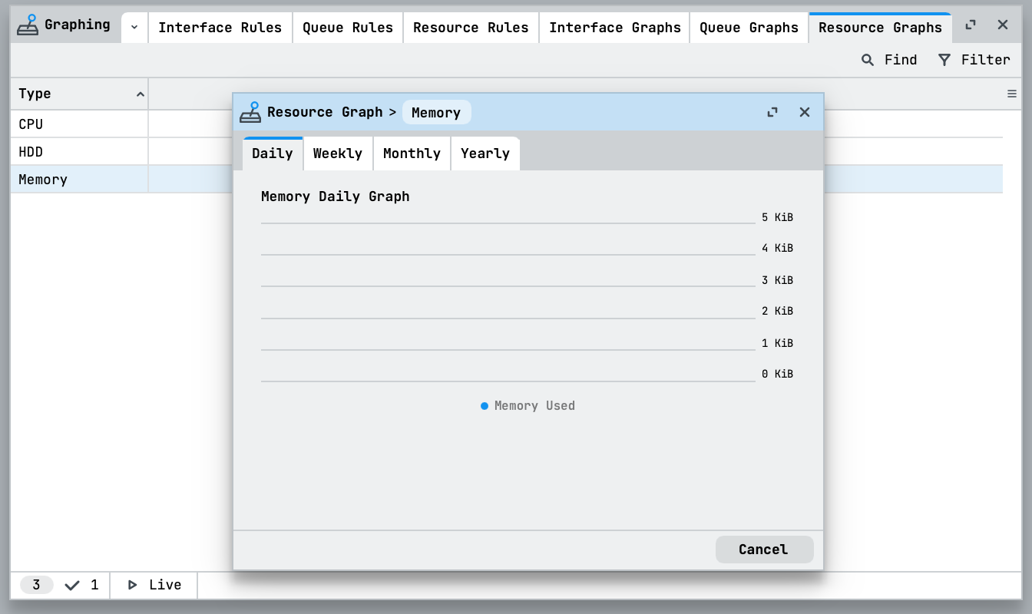Open the Resource Rules tab
The height and width of the screenshot is (614, 1032).
[471, 28]
